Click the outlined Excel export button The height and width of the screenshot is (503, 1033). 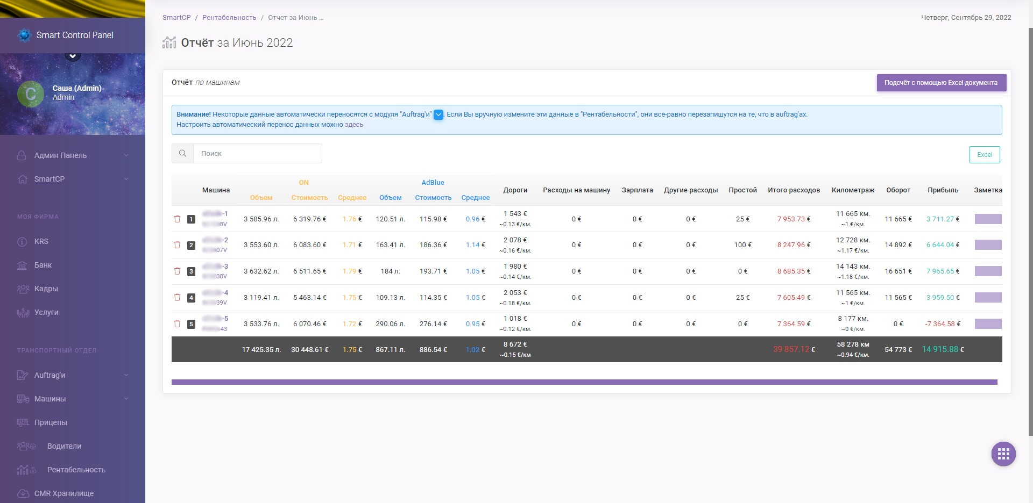(985, 155)
